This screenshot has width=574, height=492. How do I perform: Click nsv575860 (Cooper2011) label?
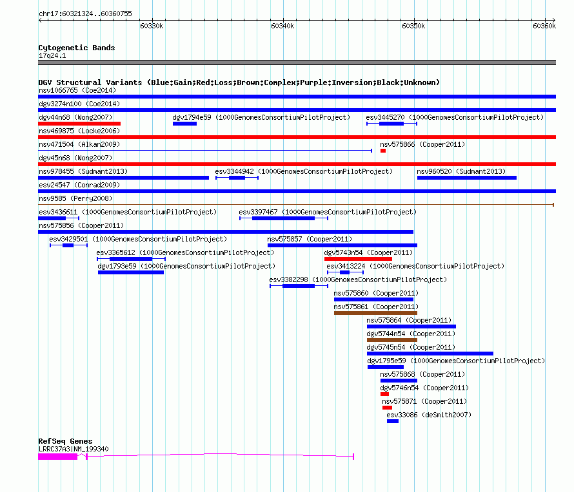376,293
